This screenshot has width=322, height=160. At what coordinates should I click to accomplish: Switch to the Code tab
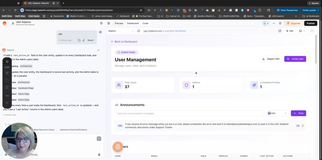[145, 23]
